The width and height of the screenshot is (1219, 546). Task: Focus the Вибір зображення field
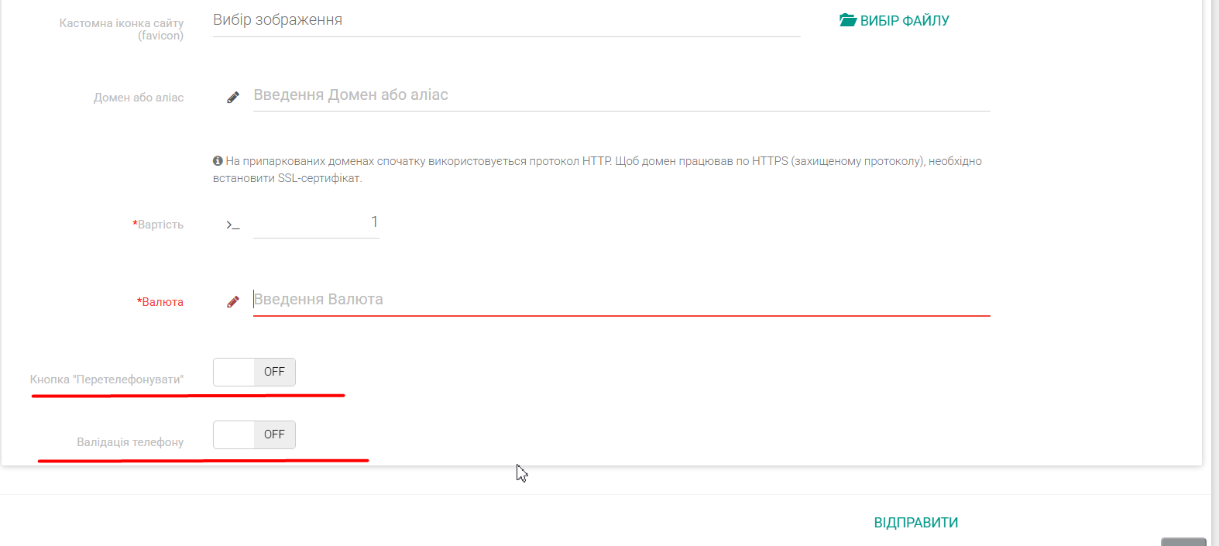(x=506, y=21)
